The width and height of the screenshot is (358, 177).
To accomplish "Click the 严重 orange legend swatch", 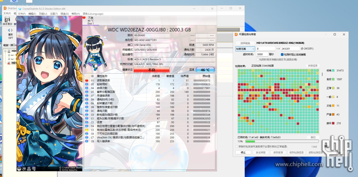I will (333, 115).
